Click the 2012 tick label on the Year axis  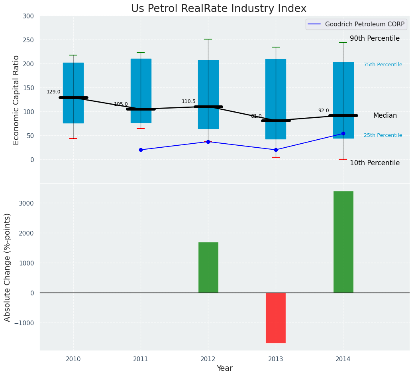click(x=208, y=359)
